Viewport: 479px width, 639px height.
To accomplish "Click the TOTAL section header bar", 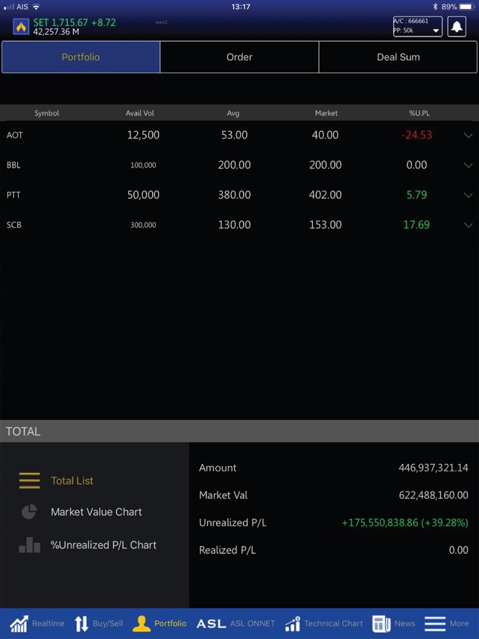I will [x=239, y=431].
